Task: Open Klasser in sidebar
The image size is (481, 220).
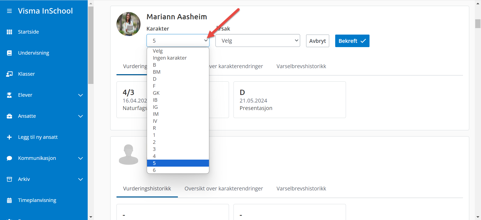Action: (26, 74)
